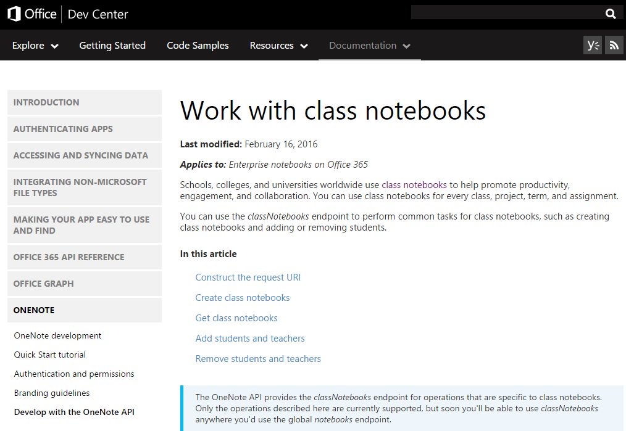The width and height of the screenshot is (626, 431).
Task: Open the Yammer icon link
Action: point(593,45)
